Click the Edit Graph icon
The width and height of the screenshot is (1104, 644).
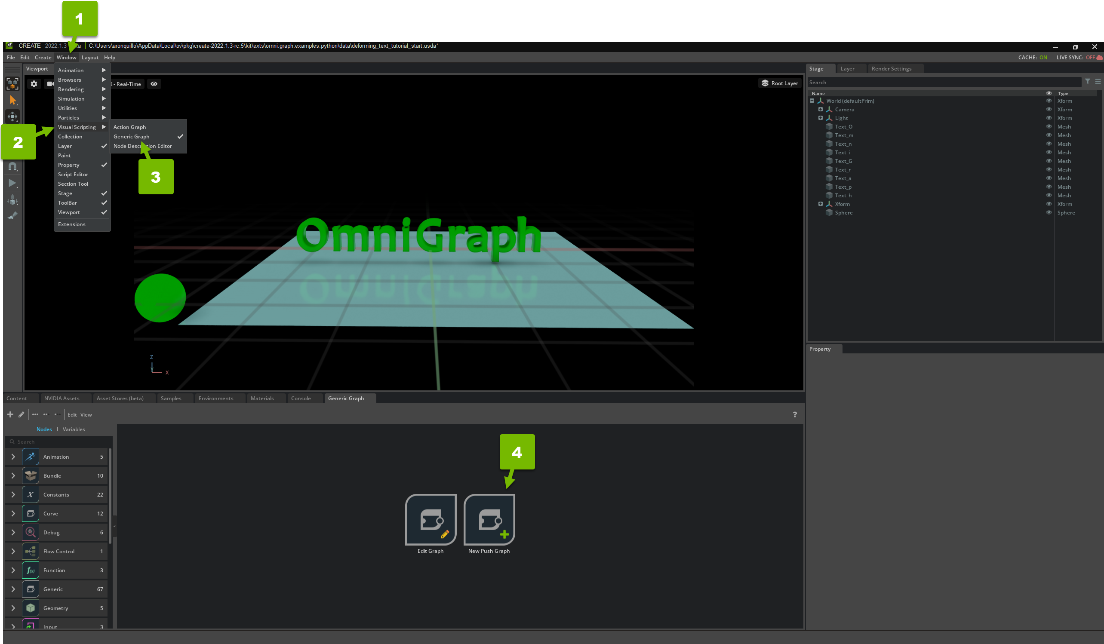(430, 519)
